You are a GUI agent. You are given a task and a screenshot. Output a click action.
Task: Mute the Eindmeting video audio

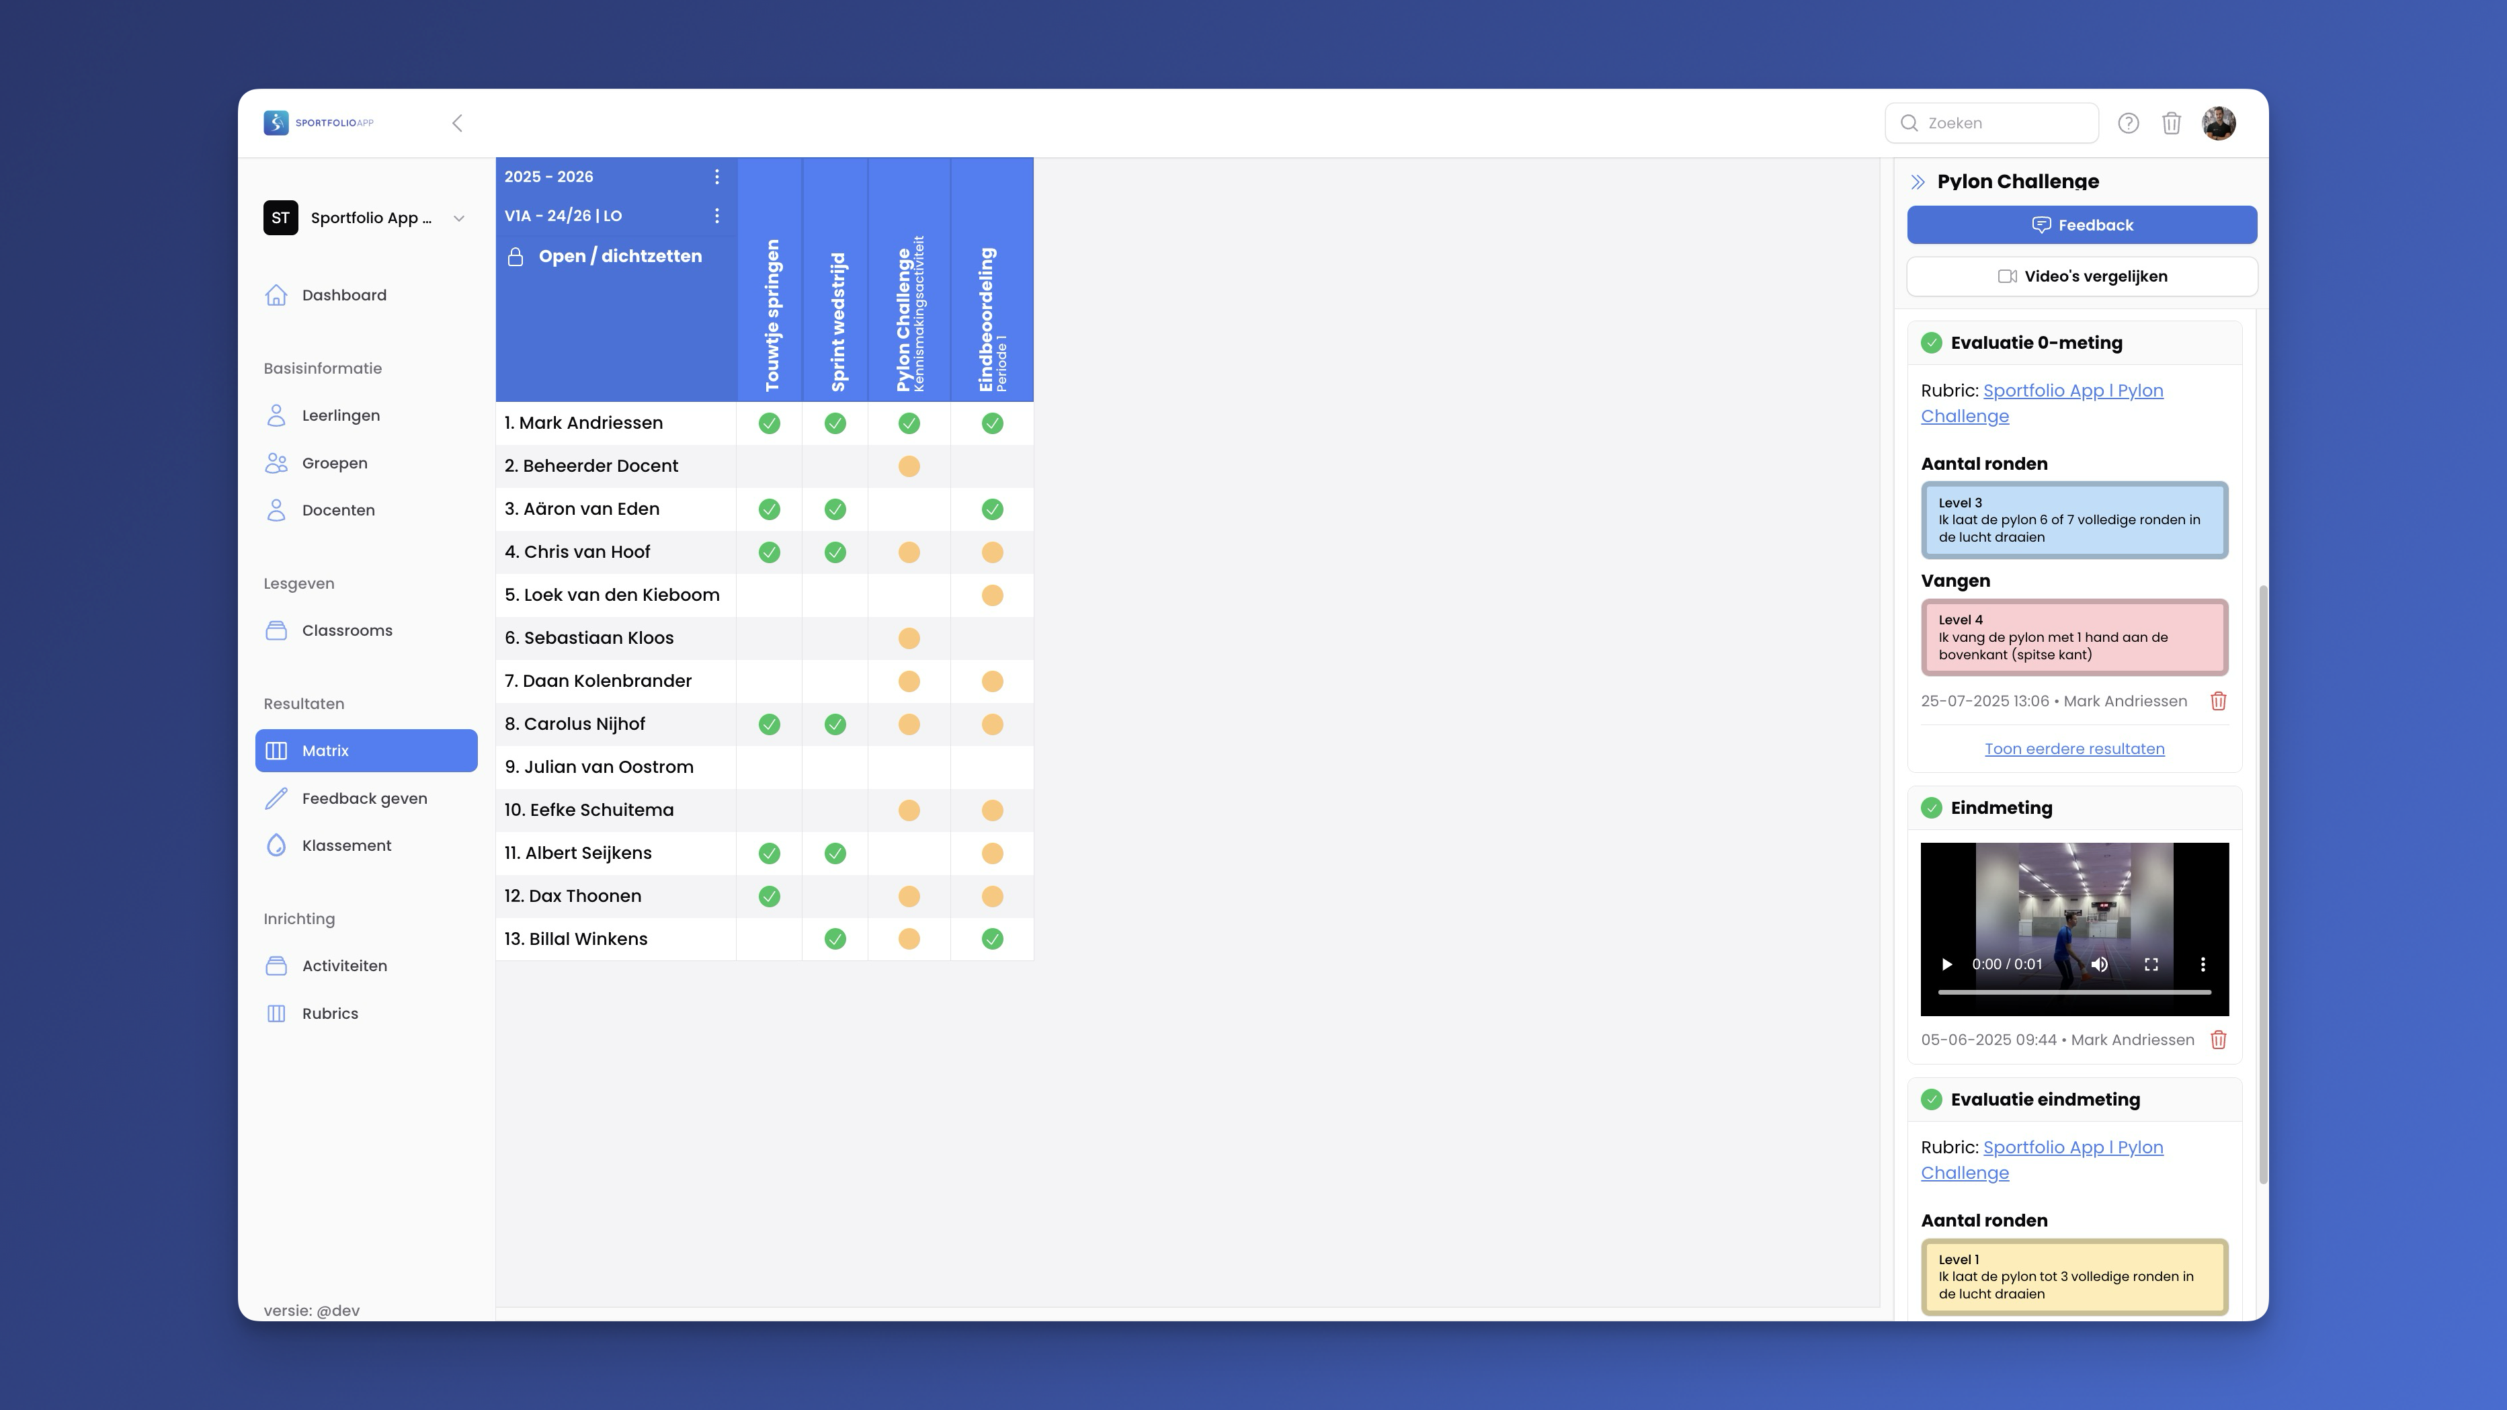pos(2100,963)
